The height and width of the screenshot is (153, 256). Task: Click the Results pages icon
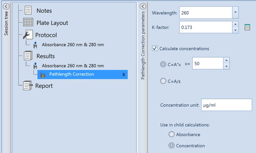[28, 56]
